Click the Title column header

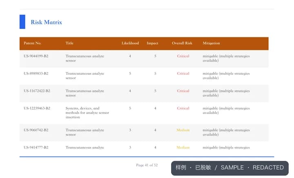[x=69, y=43]
